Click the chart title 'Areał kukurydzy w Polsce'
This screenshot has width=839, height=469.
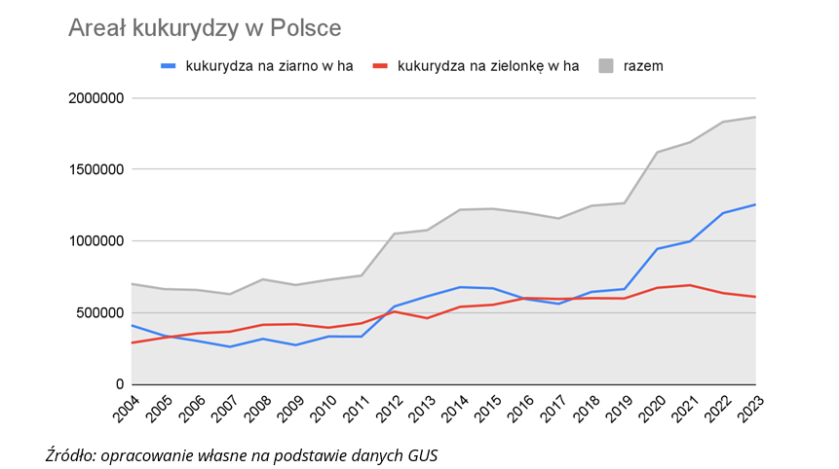(x=205, y=29)
